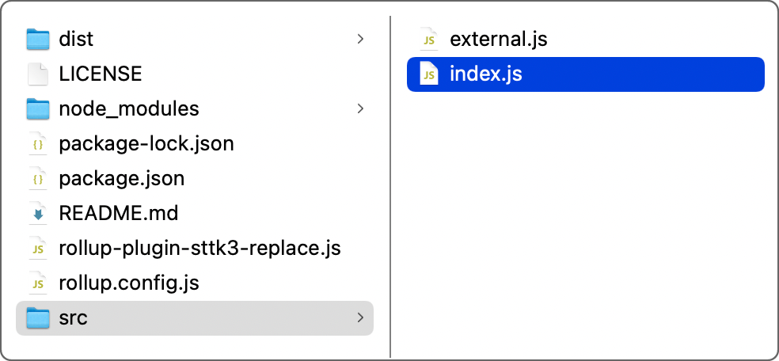This screenshot has height=361, width=779.
Task: Click the index.js file icon
Action: [x=428, y=74]
